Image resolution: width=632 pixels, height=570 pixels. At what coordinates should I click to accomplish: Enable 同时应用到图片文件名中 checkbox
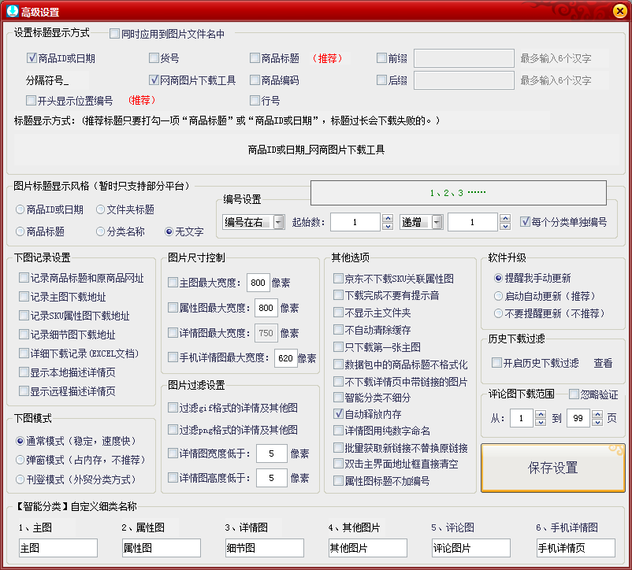click(x=114, y=34)
